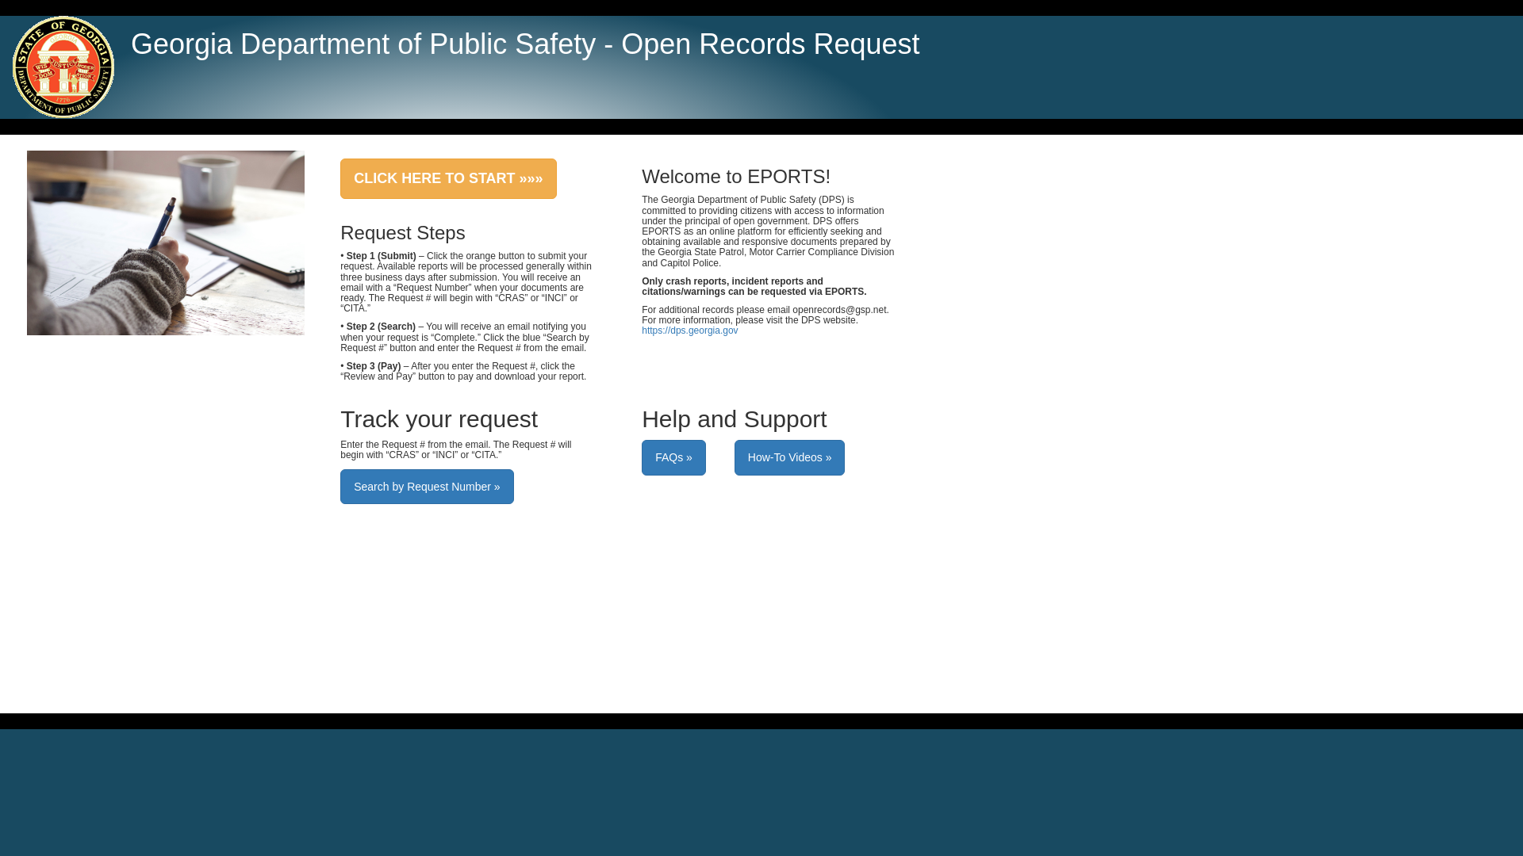Click the openrecords@gsp.net email text
This screenshot has width=1523, height=856.
tap(839, 310)
